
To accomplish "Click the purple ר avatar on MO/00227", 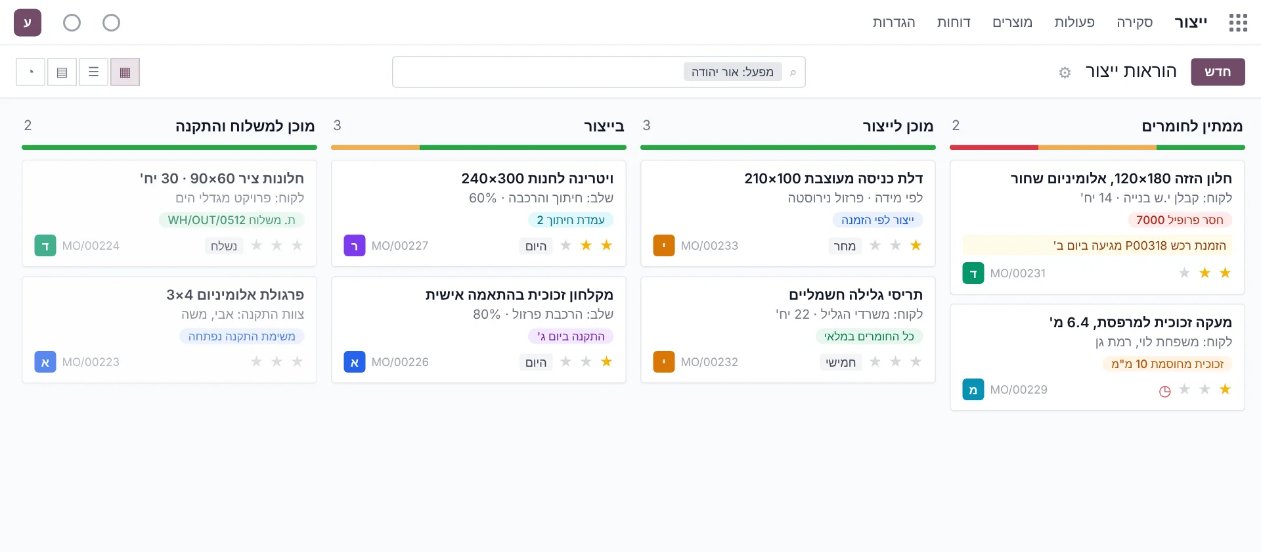I will click(355, 246).
